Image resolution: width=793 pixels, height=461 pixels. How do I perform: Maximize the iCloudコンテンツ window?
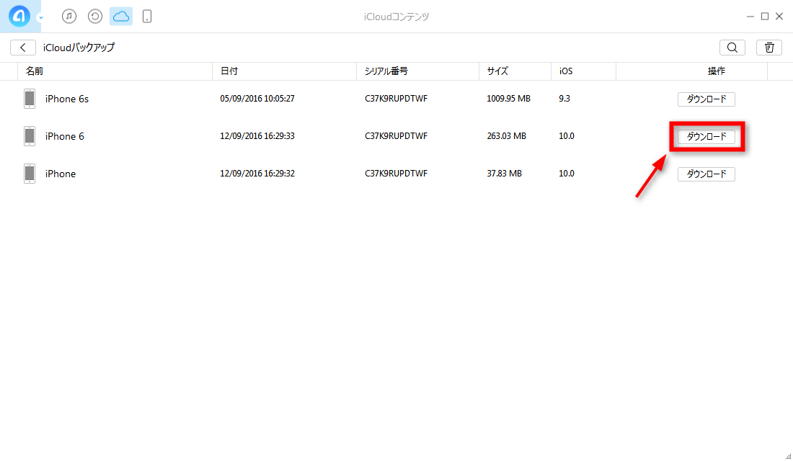(x=765, y=17)
